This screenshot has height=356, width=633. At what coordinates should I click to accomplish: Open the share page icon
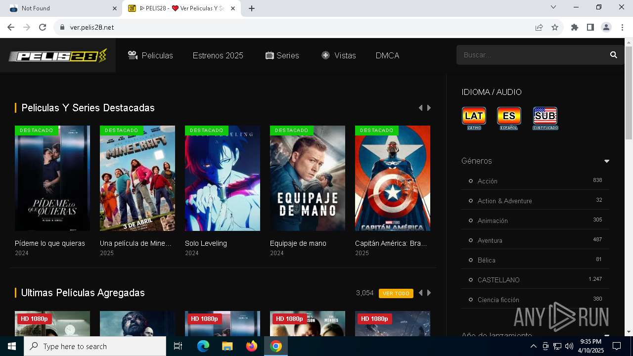pyautogui.click(x=539, y=27)
